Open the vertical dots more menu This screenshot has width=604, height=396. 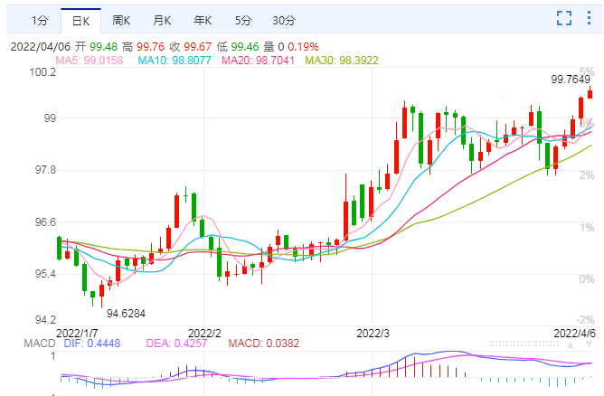(589, 18)
